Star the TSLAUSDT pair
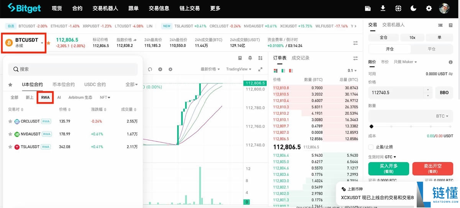Screen dimensions: 460x208 click(10, 147)
